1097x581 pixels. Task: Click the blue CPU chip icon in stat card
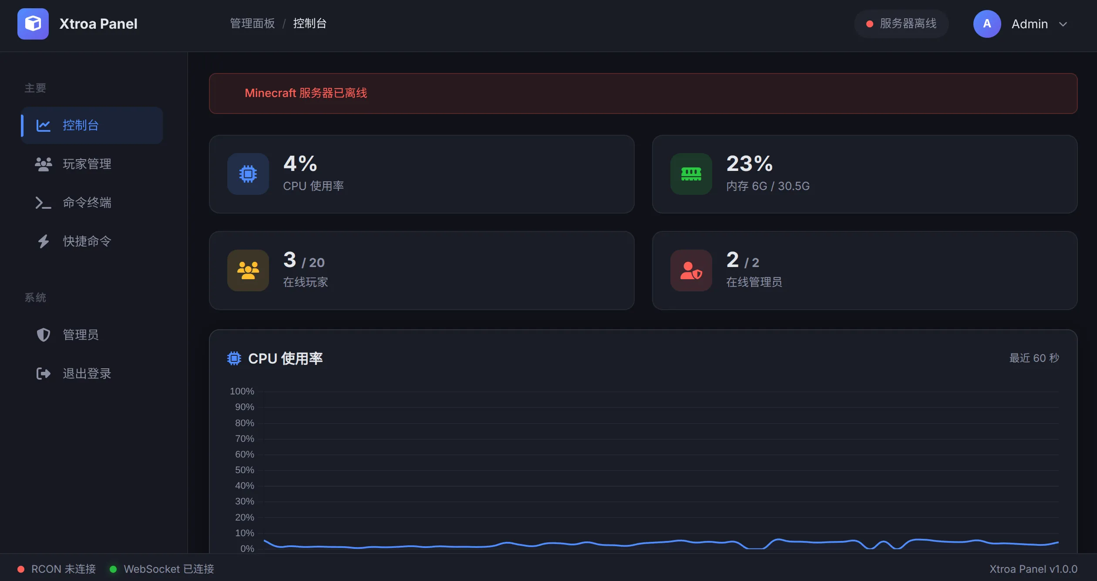pyautogui.click(x=248, y=174)
